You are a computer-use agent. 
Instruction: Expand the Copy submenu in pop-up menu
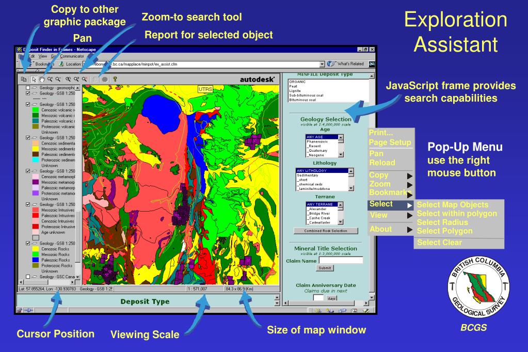pyautogui.click(x=409, y=176)
